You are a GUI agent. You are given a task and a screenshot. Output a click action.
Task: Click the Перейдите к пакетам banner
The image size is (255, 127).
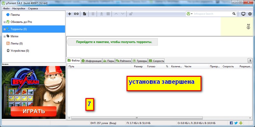(113, 42)
